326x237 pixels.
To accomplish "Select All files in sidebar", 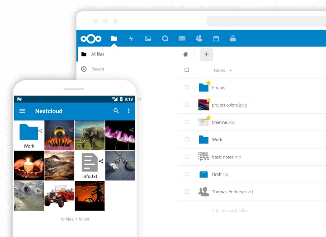I will coord(98,54).
